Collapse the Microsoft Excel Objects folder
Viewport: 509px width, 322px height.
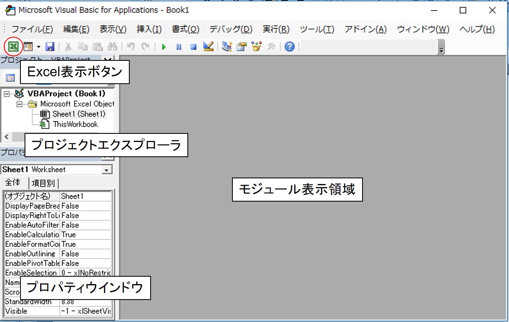pyautogui.click(x=19, y=104)
